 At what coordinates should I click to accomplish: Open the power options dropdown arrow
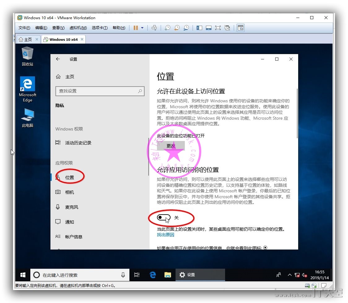142,28
